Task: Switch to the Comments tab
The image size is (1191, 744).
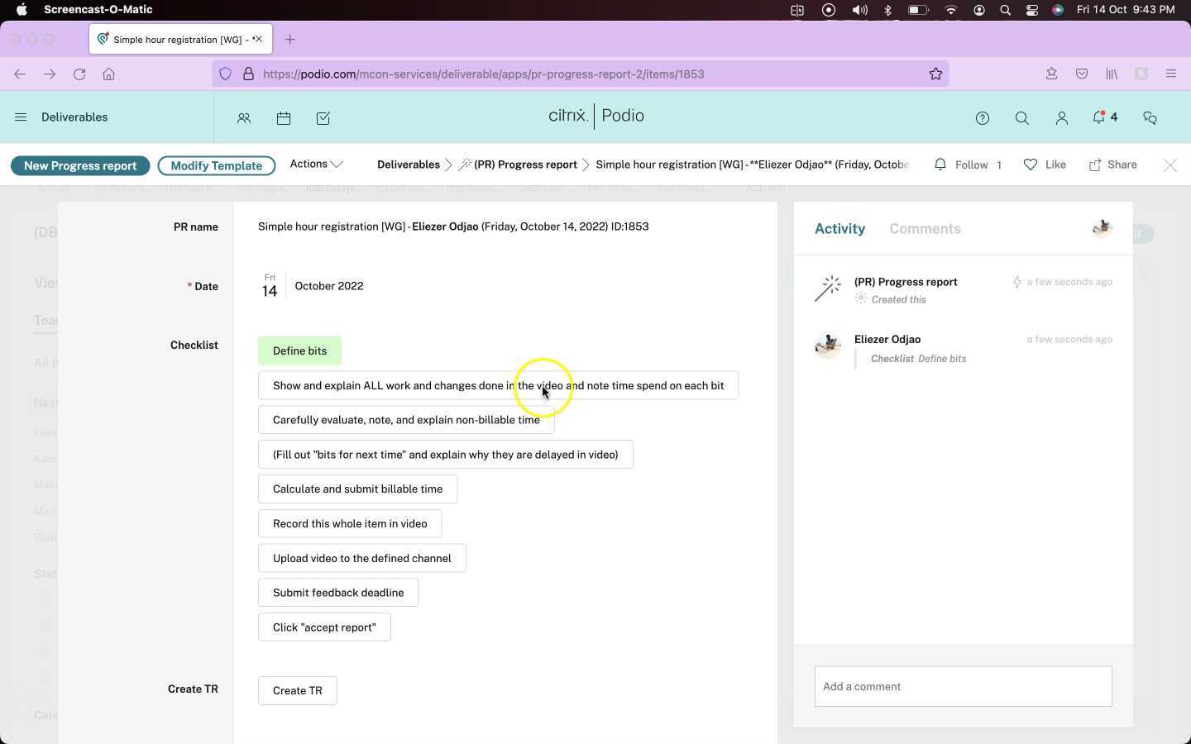Action: (x=925, y=229)
